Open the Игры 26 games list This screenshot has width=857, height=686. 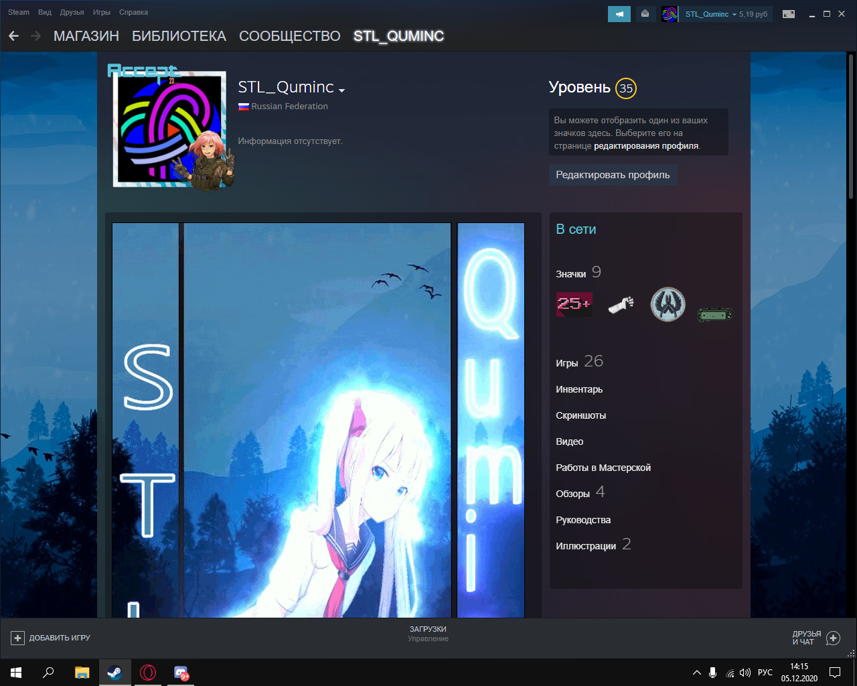point(579,362)
